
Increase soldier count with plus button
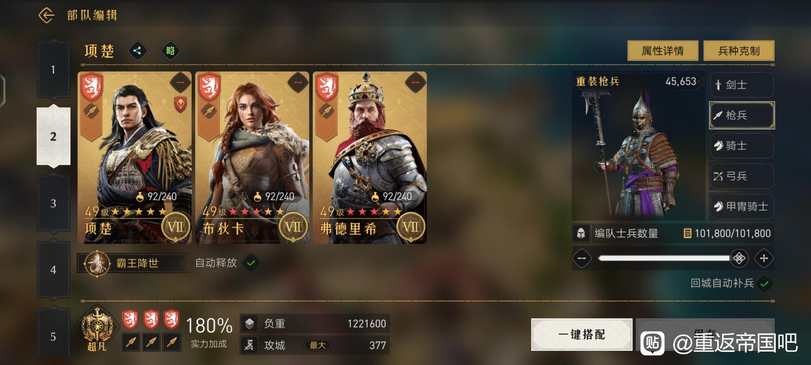pyautogui.click(x=764, y=259)
